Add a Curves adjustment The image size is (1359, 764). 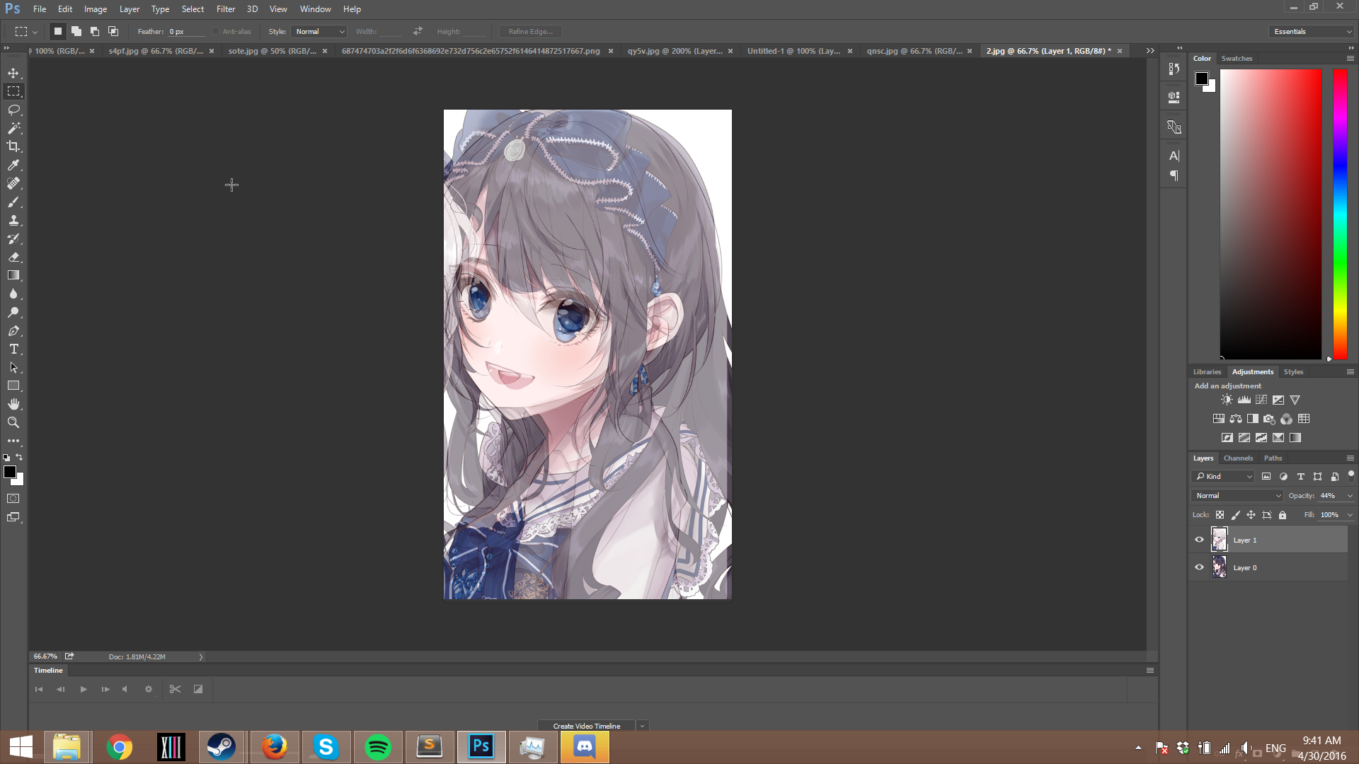point(1261,400)
